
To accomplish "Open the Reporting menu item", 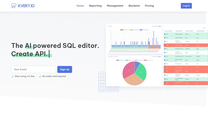I will (95, 6).
